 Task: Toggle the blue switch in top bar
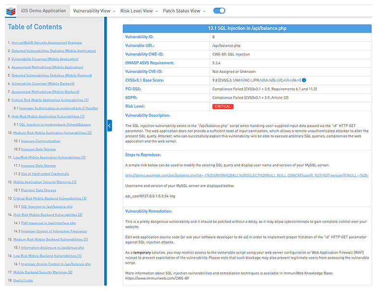pyautogui.click(x=219, y=11)
